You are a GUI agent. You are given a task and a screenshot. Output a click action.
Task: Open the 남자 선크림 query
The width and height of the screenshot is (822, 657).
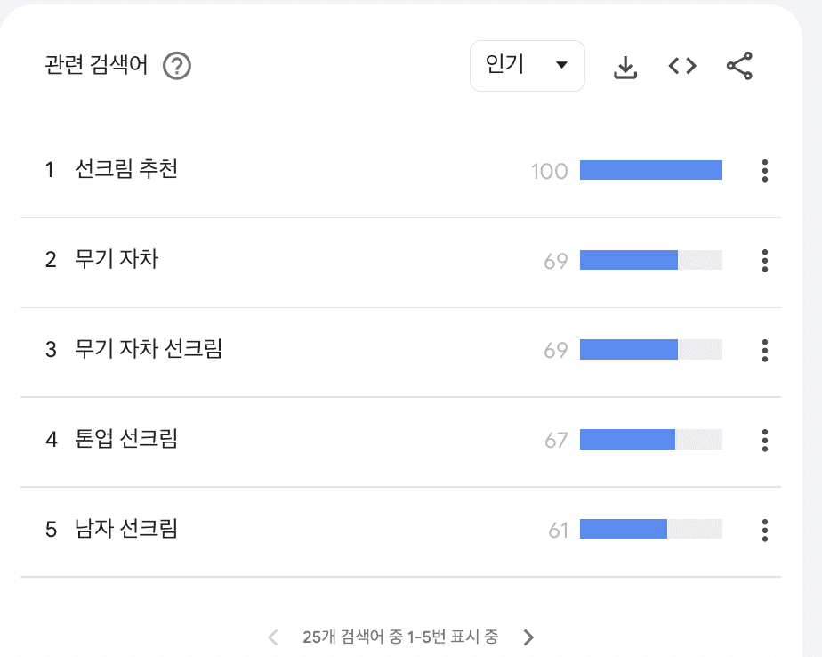tap(125, 529)
